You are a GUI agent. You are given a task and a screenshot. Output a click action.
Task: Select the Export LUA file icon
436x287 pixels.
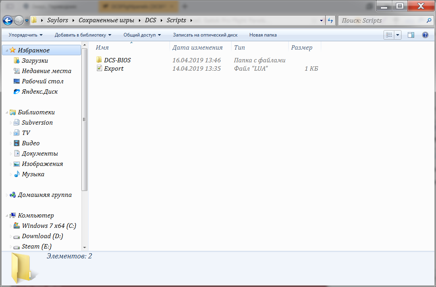pos(99,68)
